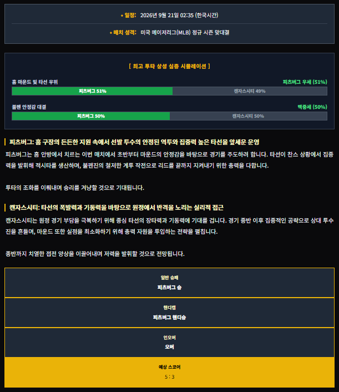Click the 백중세 (50%) label
Screen dimensions: 339x392
tap(312, 107)
